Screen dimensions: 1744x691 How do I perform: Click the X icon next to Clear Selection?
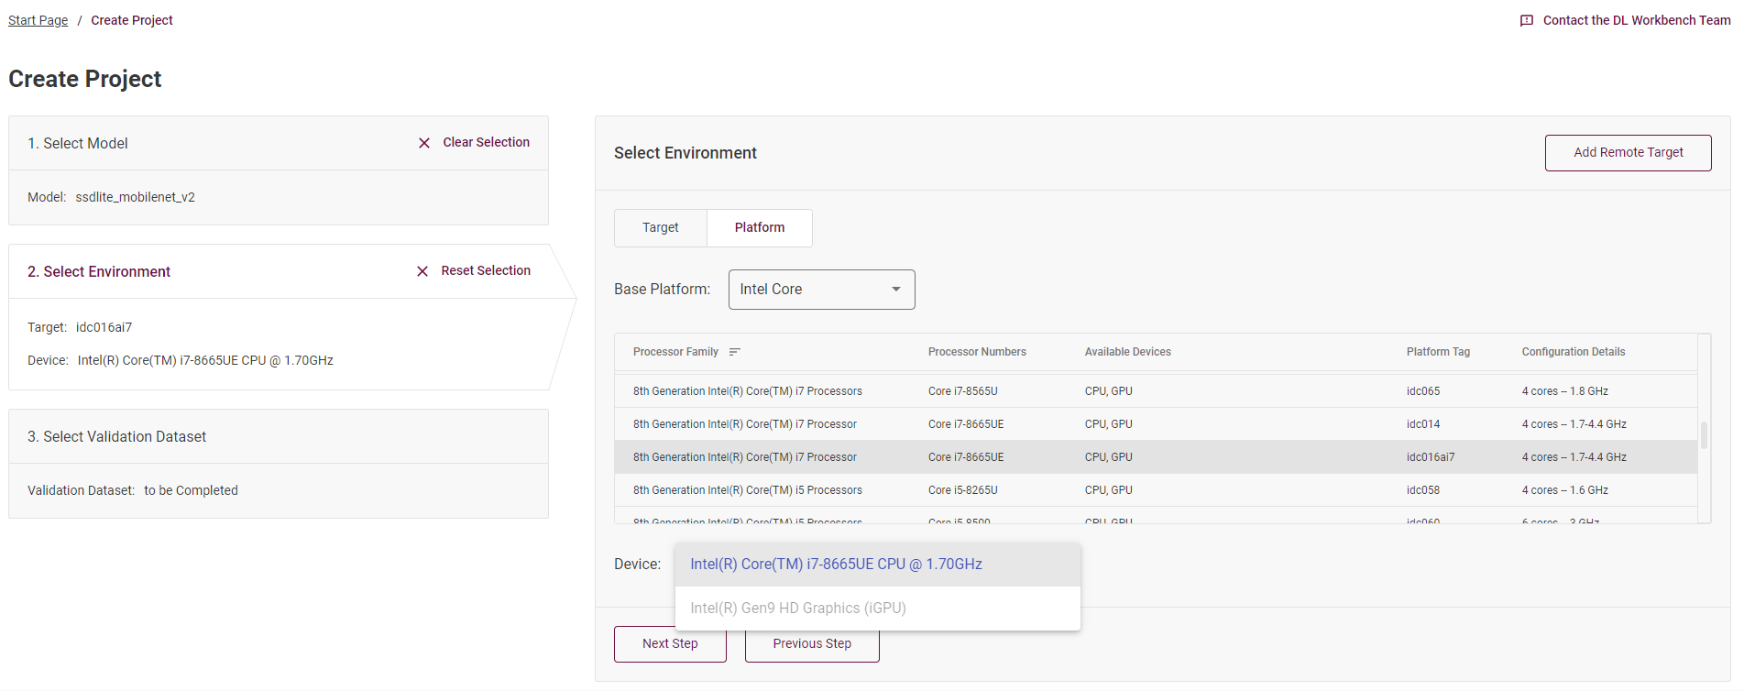tap(424, 143)
